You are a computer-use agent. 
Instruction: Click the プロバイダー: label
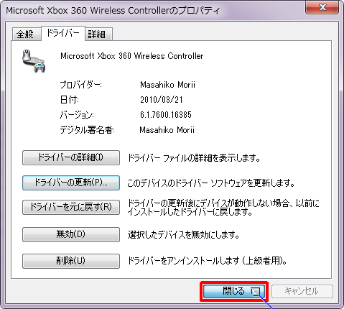pos(80,85)
